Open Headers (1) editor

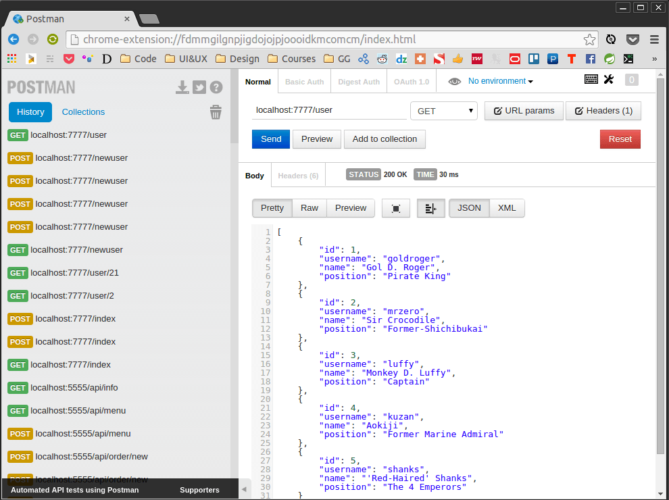(603, 111)
